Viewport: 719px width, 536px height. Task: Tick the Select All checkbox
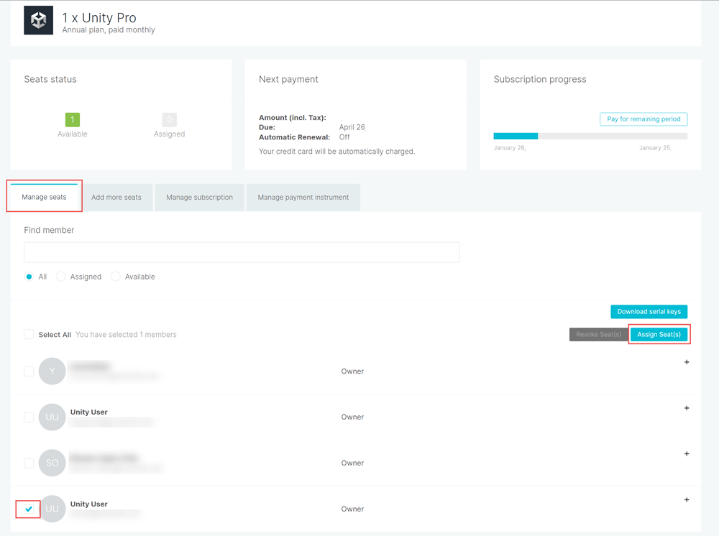pos(29,334)
